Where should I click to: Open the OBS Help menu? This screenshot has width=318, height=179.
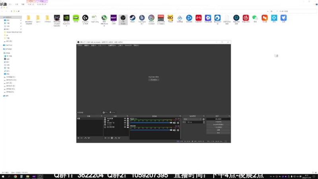pyautogui.click(x=136, y=45)
